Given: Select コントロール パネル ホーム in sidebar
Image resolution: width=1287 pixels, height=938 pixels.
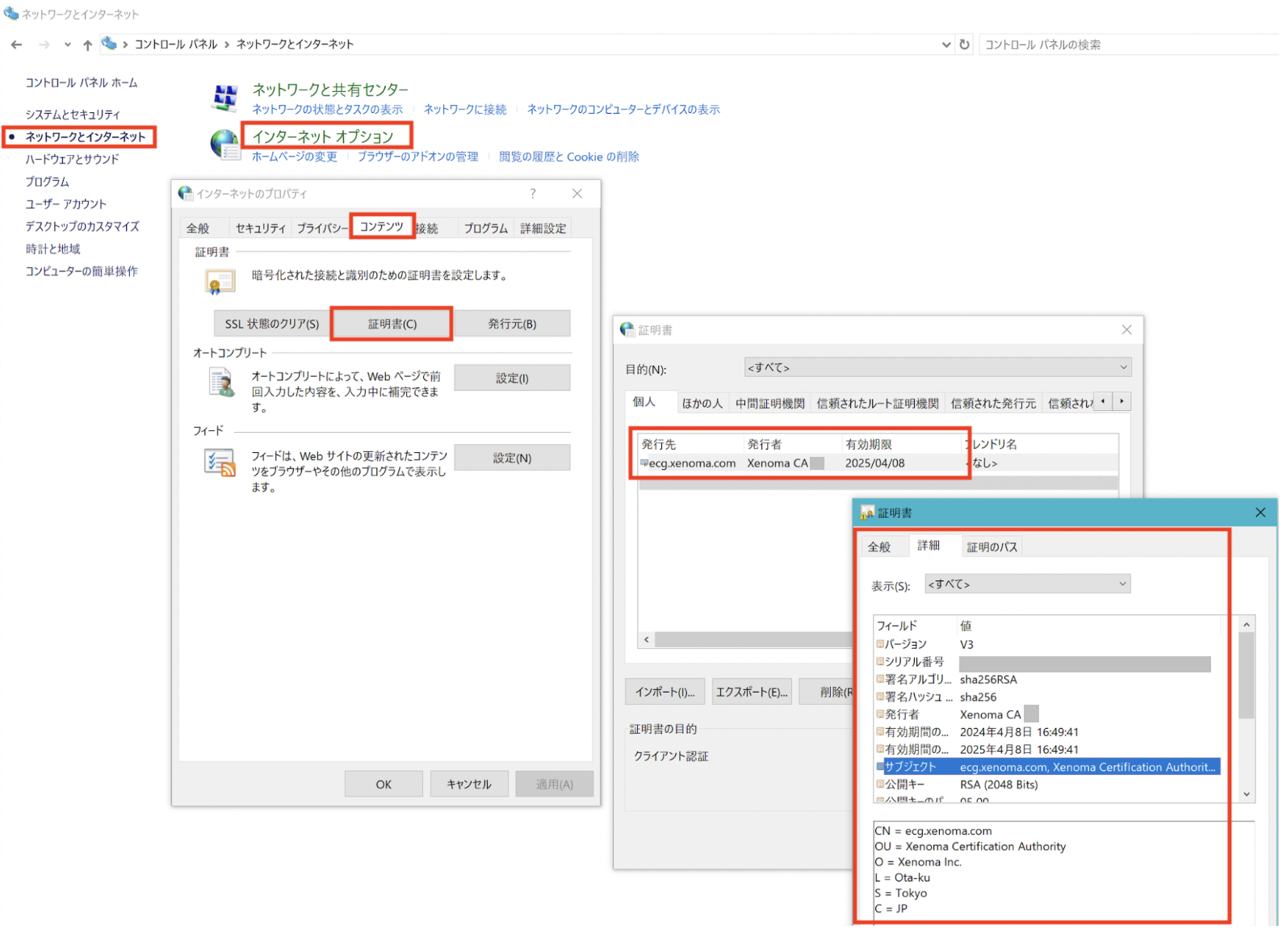Looking at the screenshot, I should click(x=82, y=83).
